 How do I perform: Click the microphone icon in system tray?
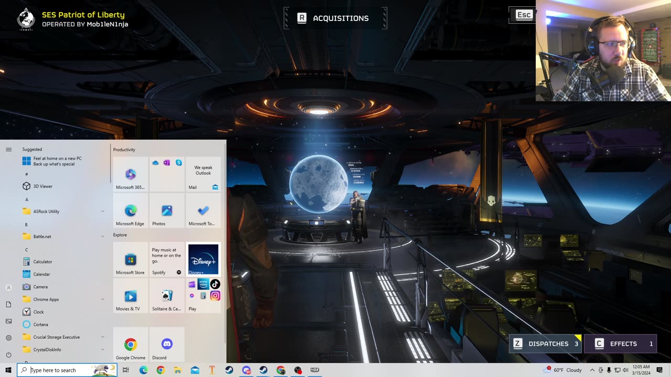tap(609, 370)
